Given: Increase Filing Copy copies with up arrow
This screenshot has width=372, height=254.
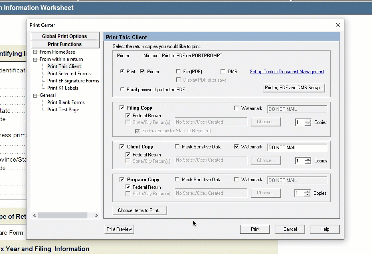Looking at the screenshot, I should pyautogui.click(x=307, y=120).
